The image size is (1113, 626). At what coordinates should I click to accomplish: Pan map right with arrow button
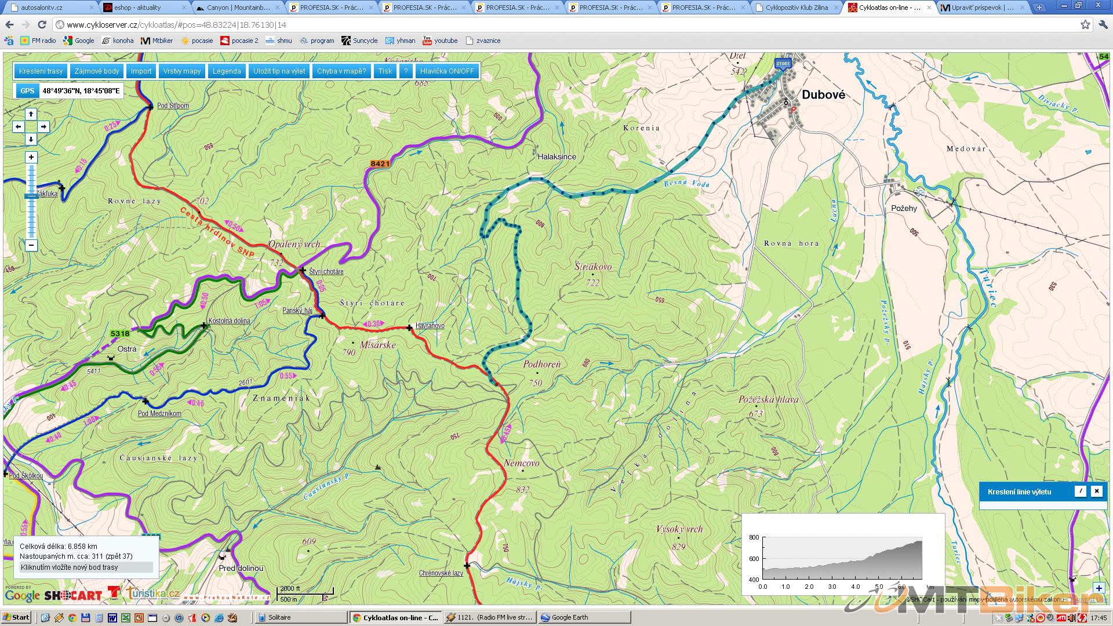[43, 126]
